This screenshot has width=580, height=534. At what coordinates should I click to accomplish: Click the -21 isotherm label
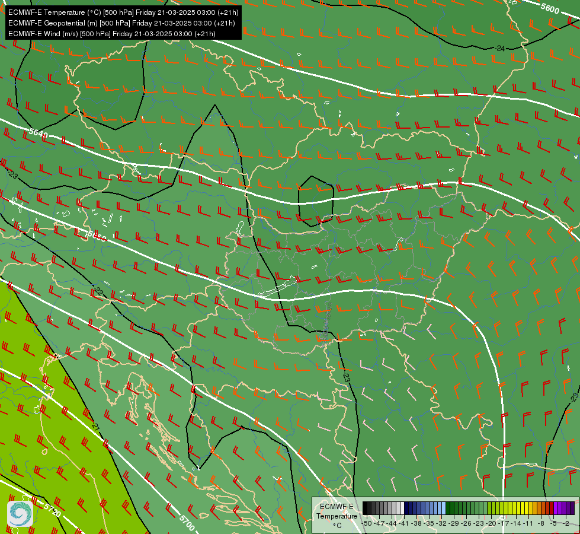click(95, 427)
